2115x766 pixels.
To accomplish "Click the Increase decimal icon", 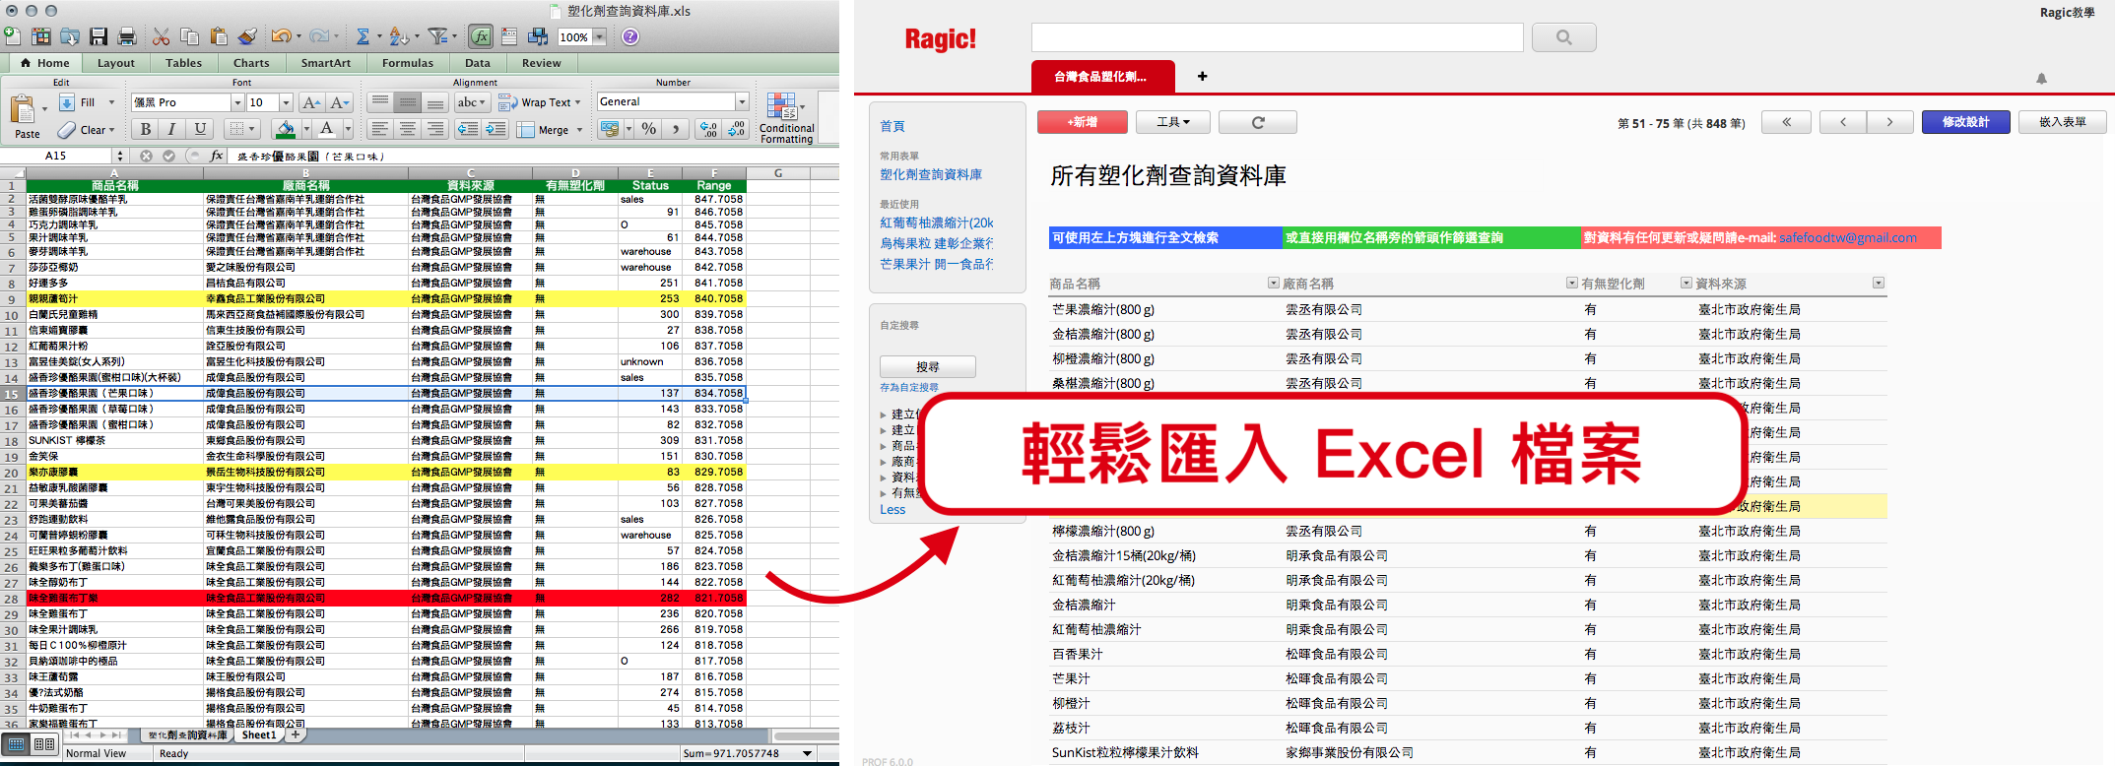I will coord(708,129).
